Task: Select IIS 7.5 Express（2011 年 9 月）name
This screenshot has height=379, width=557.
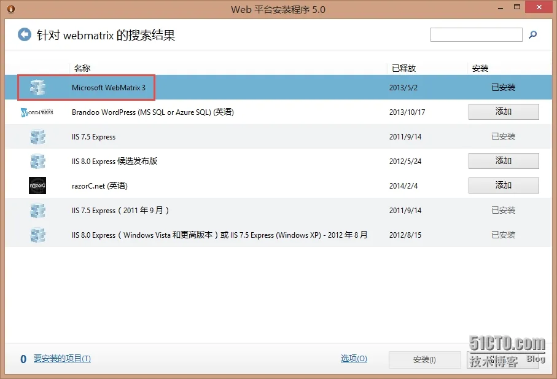Action: point(120,210)
